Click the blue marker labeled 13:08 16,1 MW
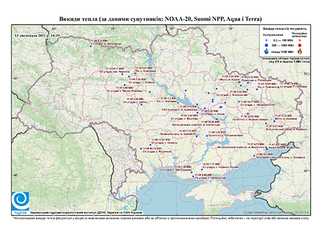Image resolution: width=321 pixels, height=227 pixels. click(254, 155)
